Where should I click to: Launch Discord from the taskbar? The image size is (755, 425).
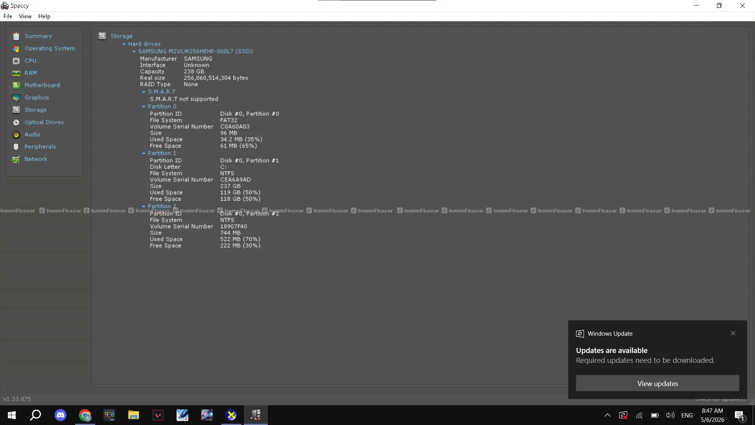61,415
